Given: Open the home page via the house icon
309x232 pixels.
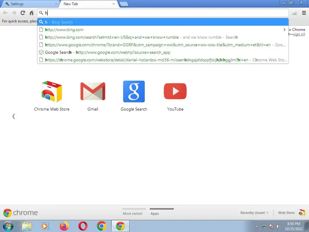Looking at the screenshot, I should [x=31, y=13].
